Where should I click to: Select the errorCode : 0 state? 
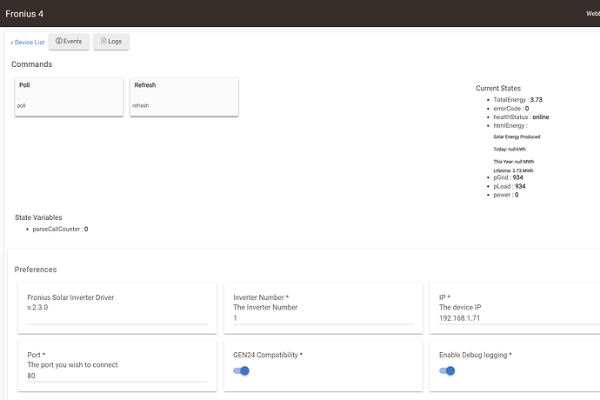[510, 109]
